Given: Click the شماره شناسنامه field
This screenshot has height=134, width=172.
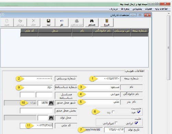Looking at the screenshot, I should coord(36,87).
